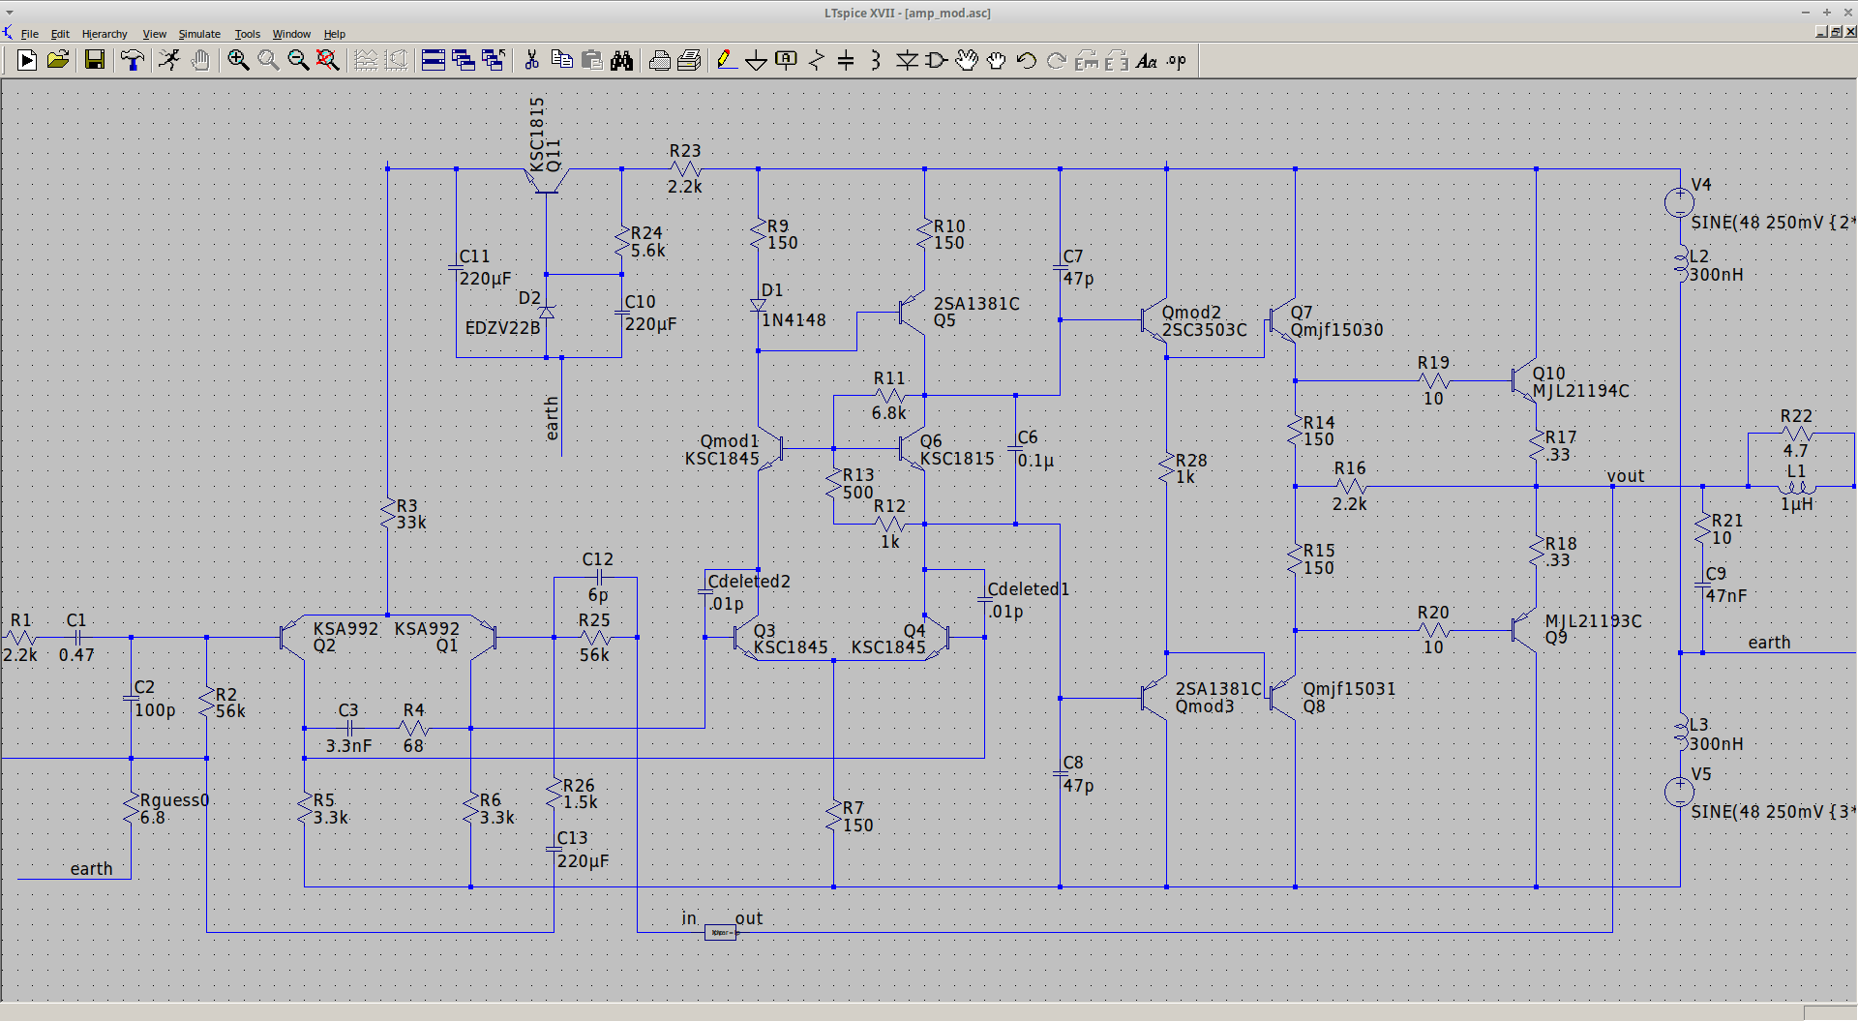This screenshot has height=1021, width=1858.
Task: Zoom out with the minus magnifier
Action: click(298, 61)
